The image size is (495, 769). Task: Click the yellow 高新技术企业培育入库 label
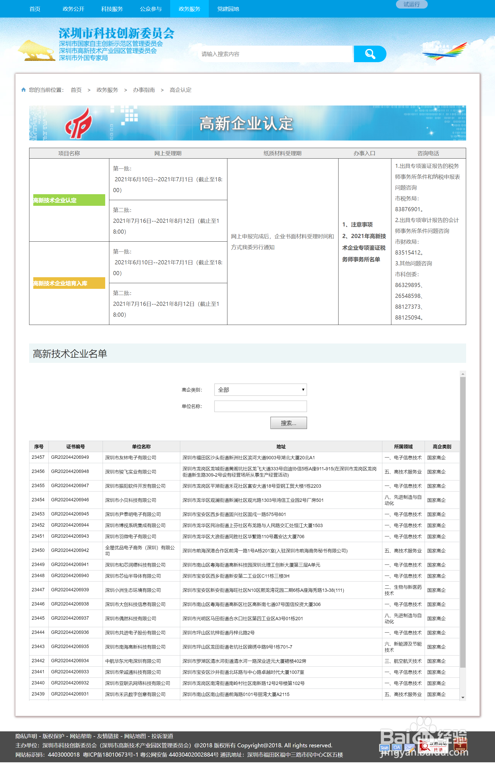click(69, 283)
